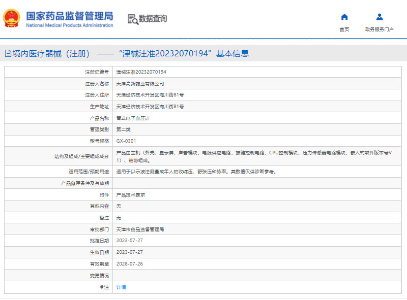The height and width of the screenshot is (300, 407).
Task: Click the 首页 label
Action: [344, 29]
